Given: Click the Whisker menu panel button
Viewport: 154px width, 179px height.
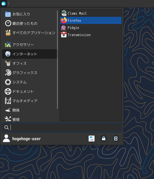Looking at the screenshot, I should (x=4, y=4).
